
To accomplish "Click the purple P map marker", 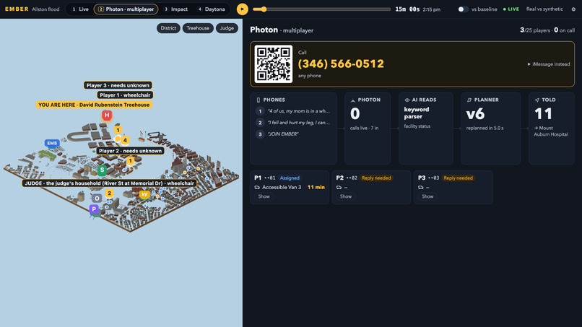I will click(x=94, y=209).
